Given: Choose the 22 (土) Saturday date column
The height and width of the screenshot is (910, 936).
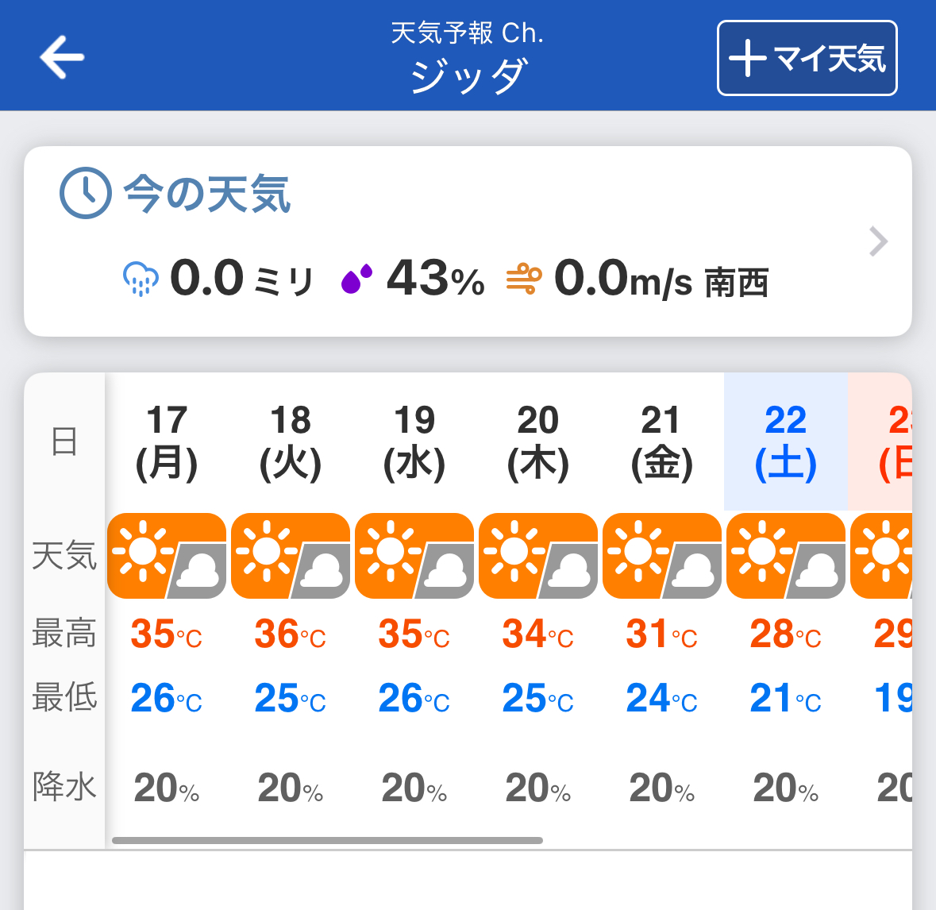Looking at the screenshot, I should [786, 442].
